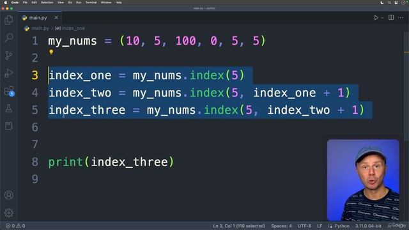Click index_two at the start of line 4
The image size is (409, 230).
click(x=80, y=93)
